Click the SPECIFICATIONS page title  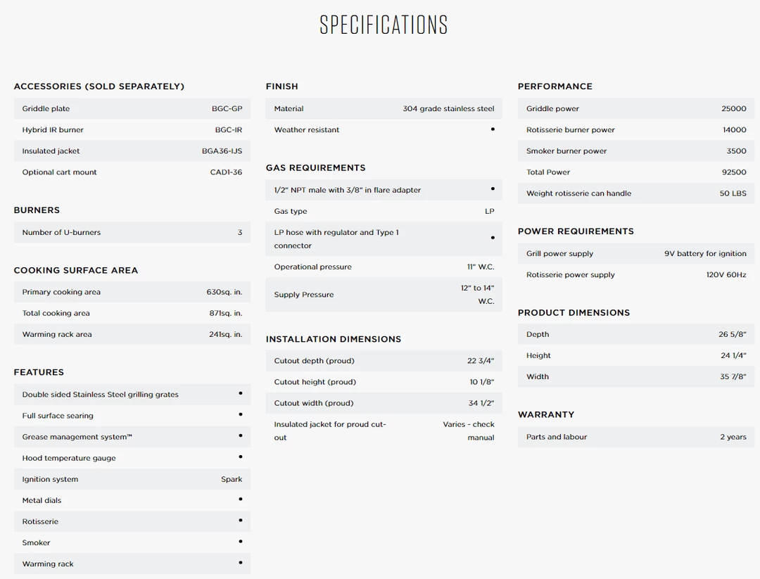[x=384, y=25]
